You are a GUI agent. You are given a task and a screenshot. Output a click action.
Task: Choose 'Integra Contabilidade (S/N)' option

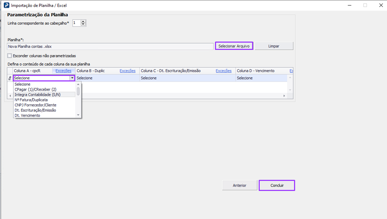pos(38,95)
